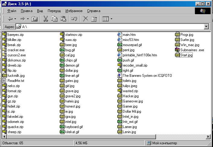
Task: Open Properties from the toolbar
Action: click(94, 19)
